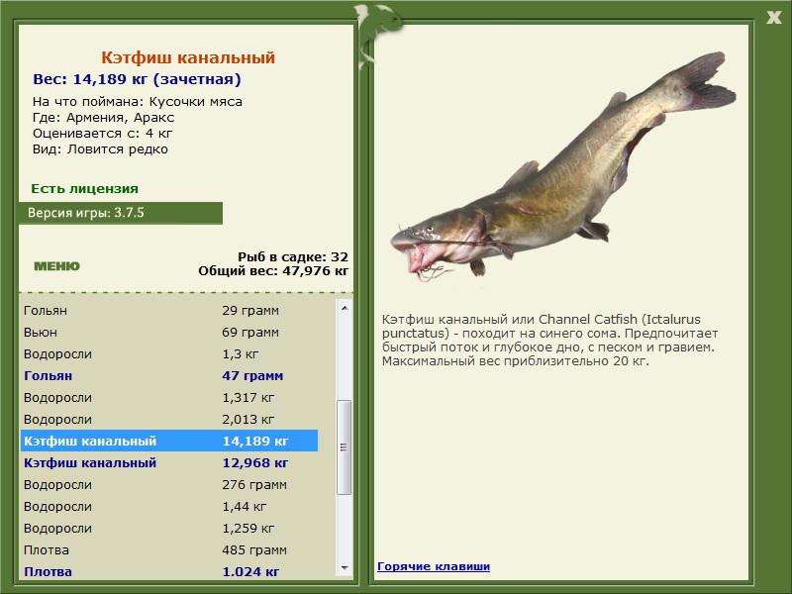Select the Вьюн 69 грамм entry

click(x=169, y=333)
